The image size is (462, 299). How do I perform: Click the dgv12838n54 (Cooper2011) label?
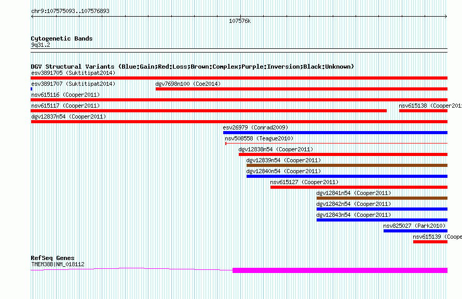[276, 149]
